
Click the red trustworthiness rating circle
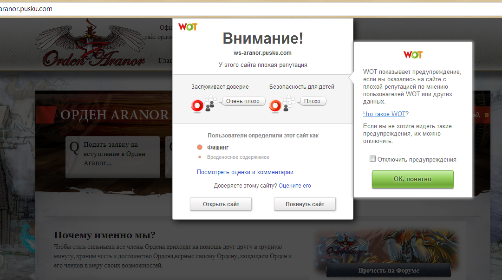coord(197,105)
